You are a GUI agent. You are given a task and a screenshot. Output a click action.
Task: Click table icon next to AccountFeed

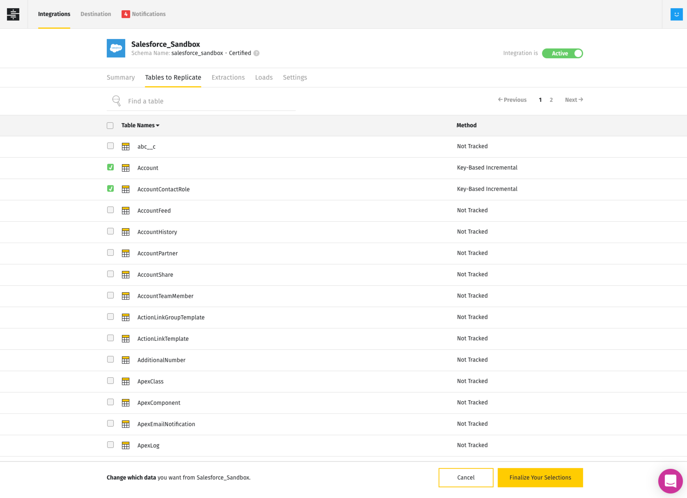[x=126, y=211]
